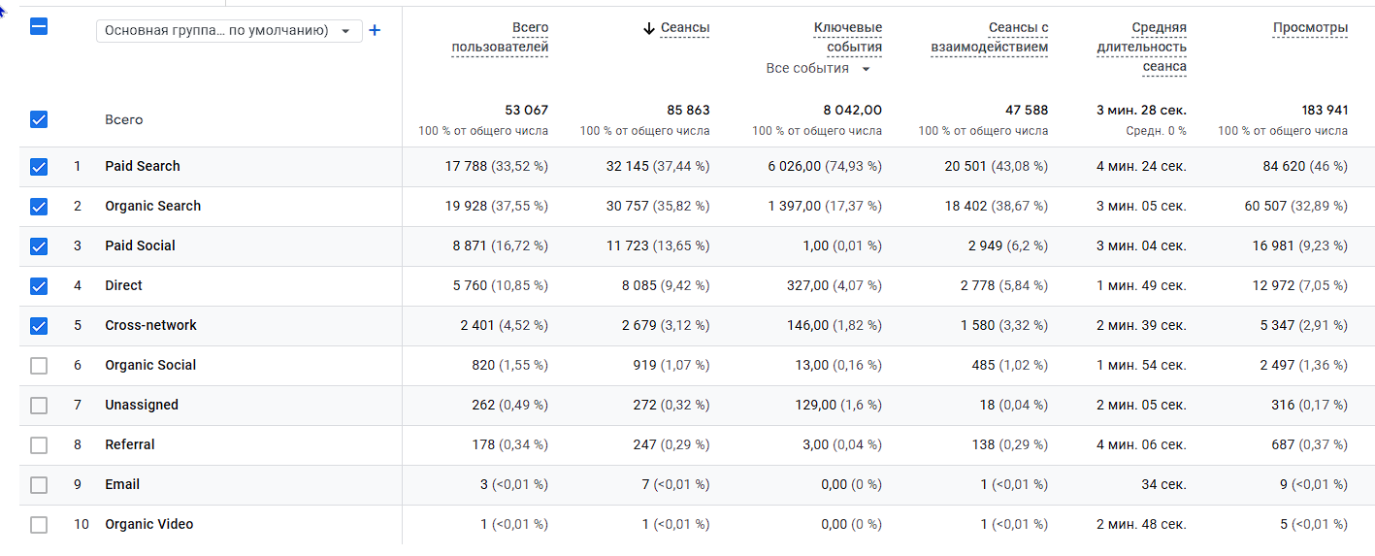
Task: Check the Organic Social row checkbox
Action: pos(39,366)
